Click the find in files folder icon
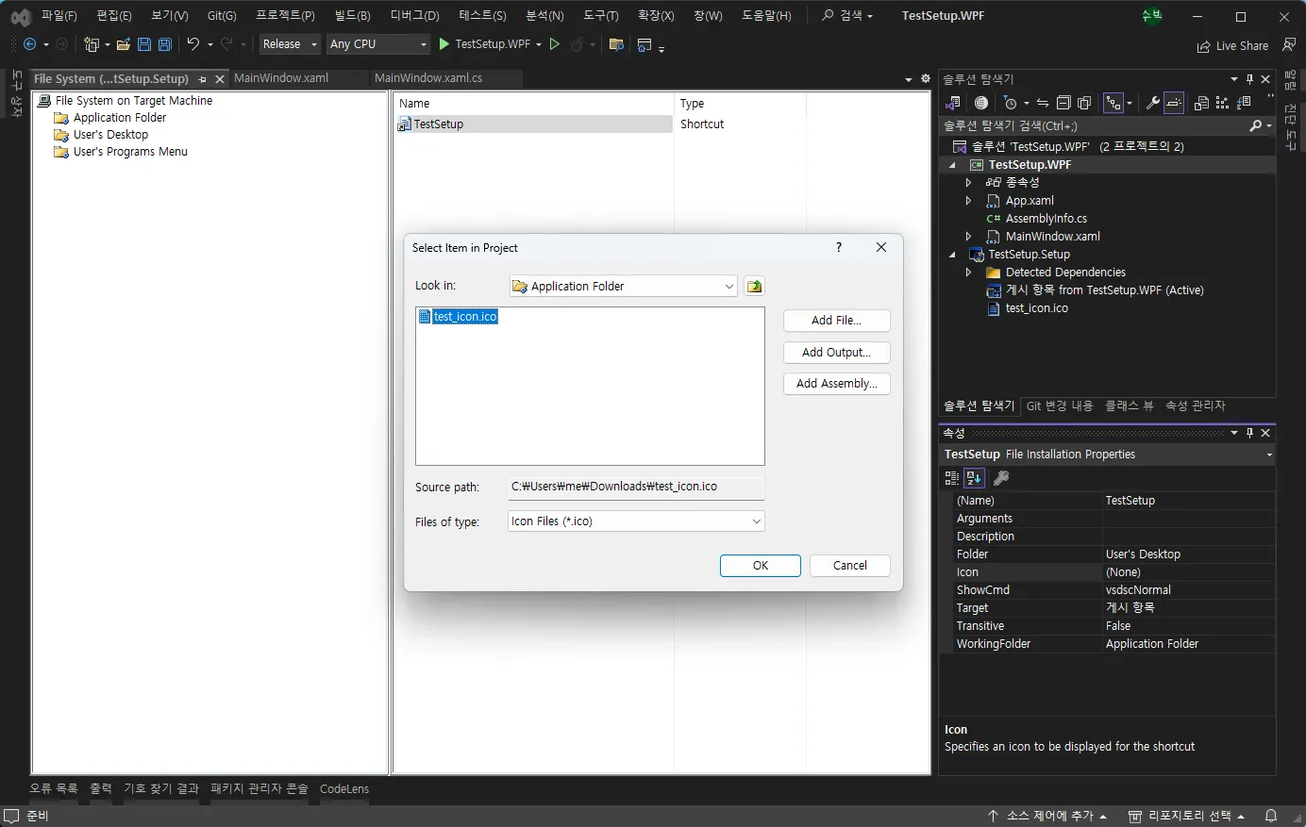The height and width of the screenshot is (827, 1306). pyautogui.click(x=616, y=44)
